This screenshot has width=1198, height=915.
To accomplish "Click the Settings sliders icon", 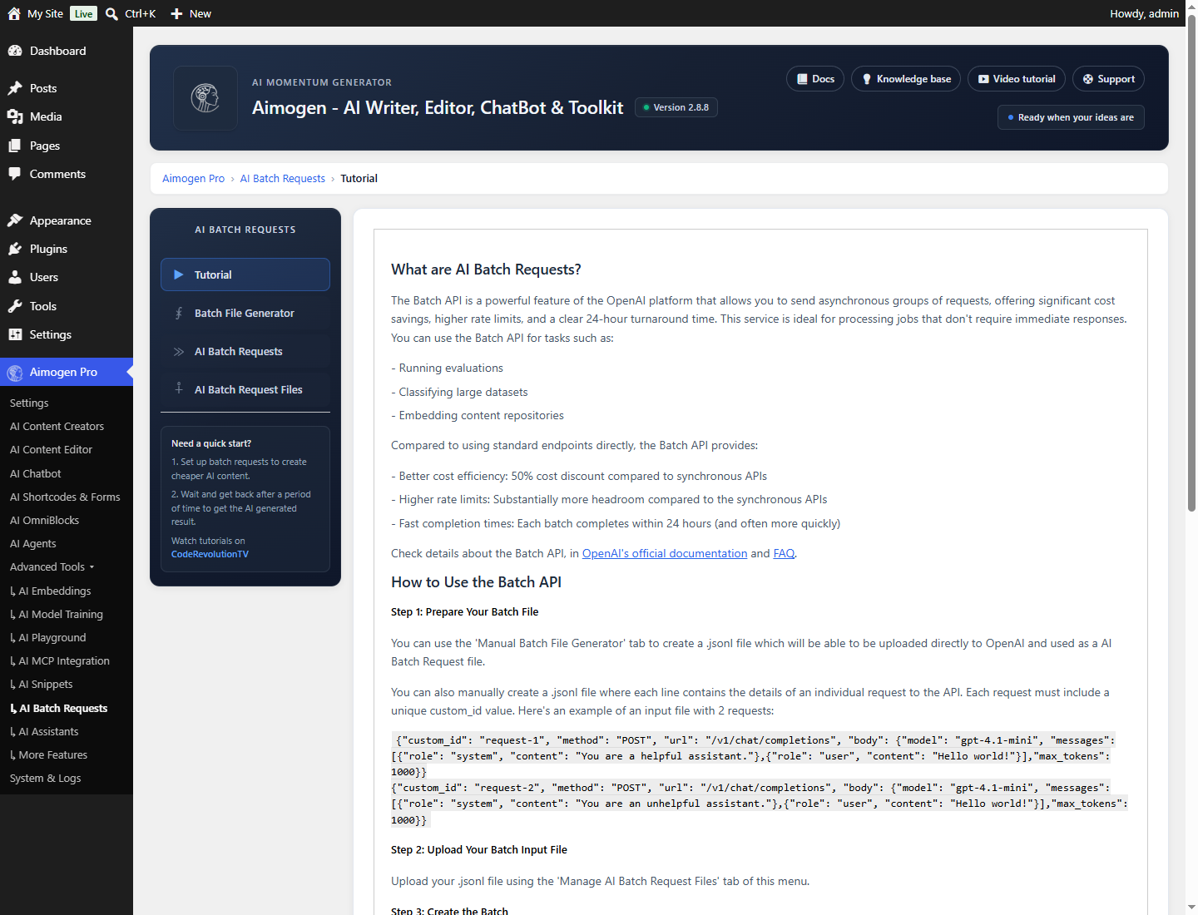I will pos(15,334).
